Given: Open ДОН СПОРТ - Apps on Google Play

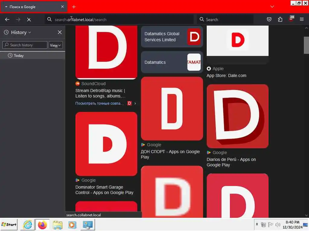Looking at the screenshot, I should click(x=170, y=154).
